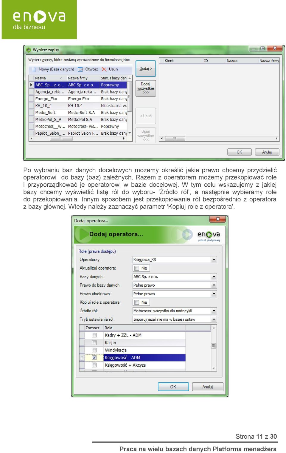The width and height of the screenshot is (286, 453).
Task: Check the Kasjer role checkbox
Action: click(x=94, y=343)
